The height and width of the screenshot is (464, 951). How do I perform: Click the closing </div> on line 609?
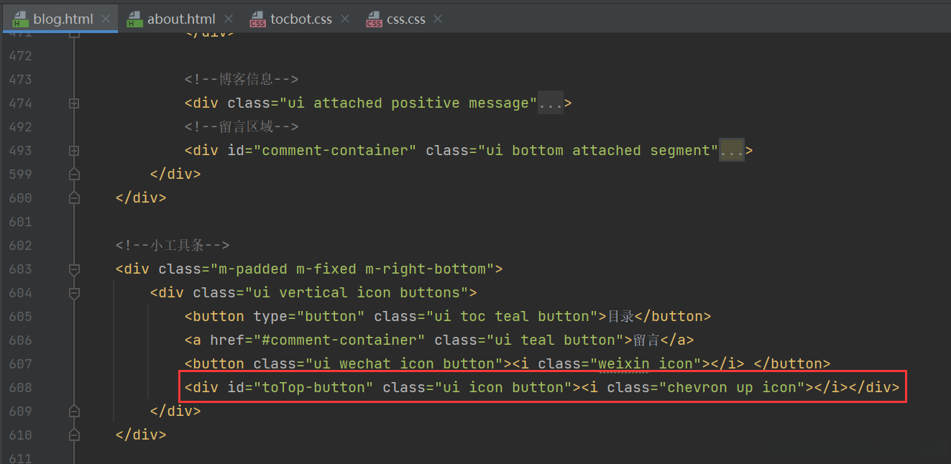pos(175,412)
